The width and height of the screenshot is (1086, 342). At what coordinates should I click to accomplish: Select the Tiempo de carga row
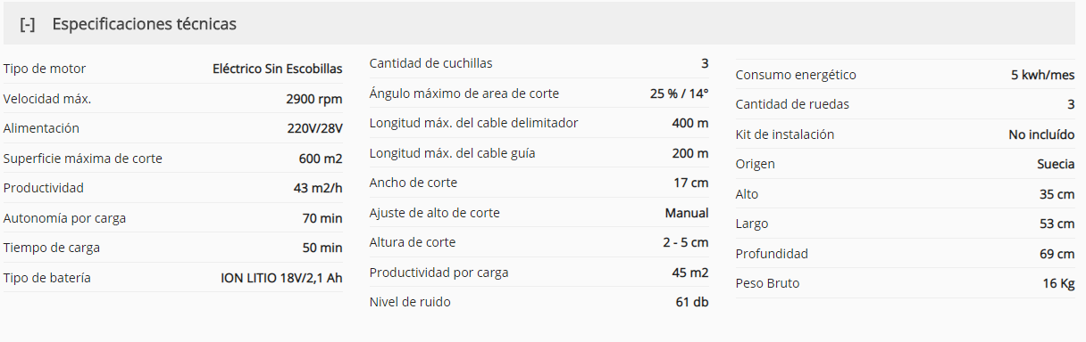point(172,248)
